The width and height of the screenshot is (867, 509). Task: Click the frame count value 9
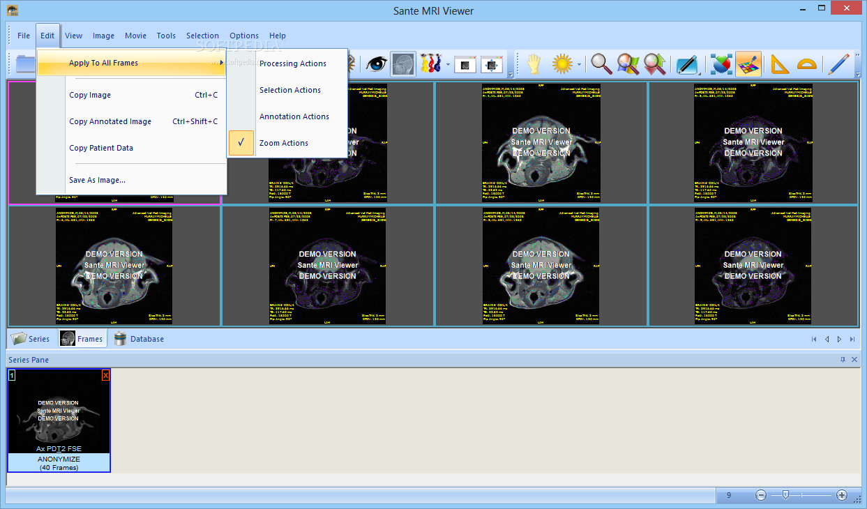(x=729, y=495)
